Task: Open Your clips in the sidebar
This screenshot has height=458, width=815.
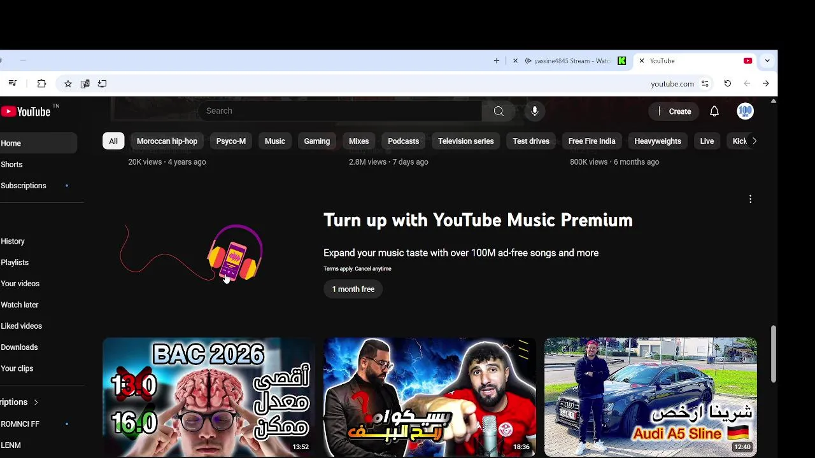Action: pos(38,368)
